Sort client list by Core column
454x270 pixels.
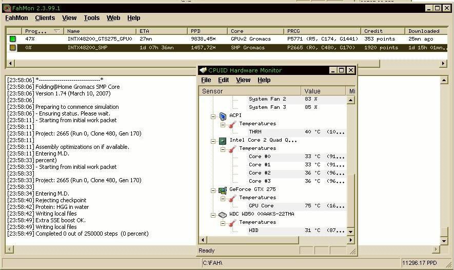(255, 31)
